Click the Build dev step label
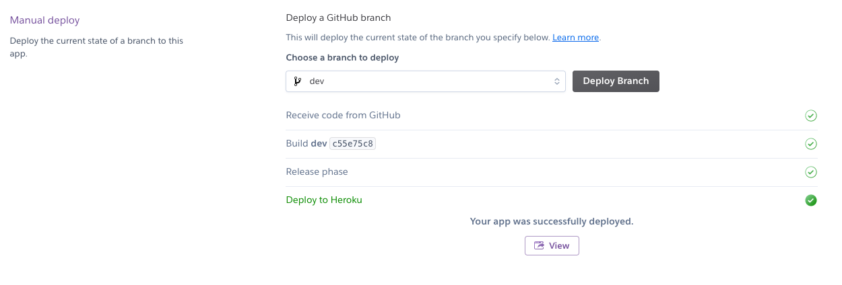The height and width of the screenshot is (285, 842). point(306,144)
